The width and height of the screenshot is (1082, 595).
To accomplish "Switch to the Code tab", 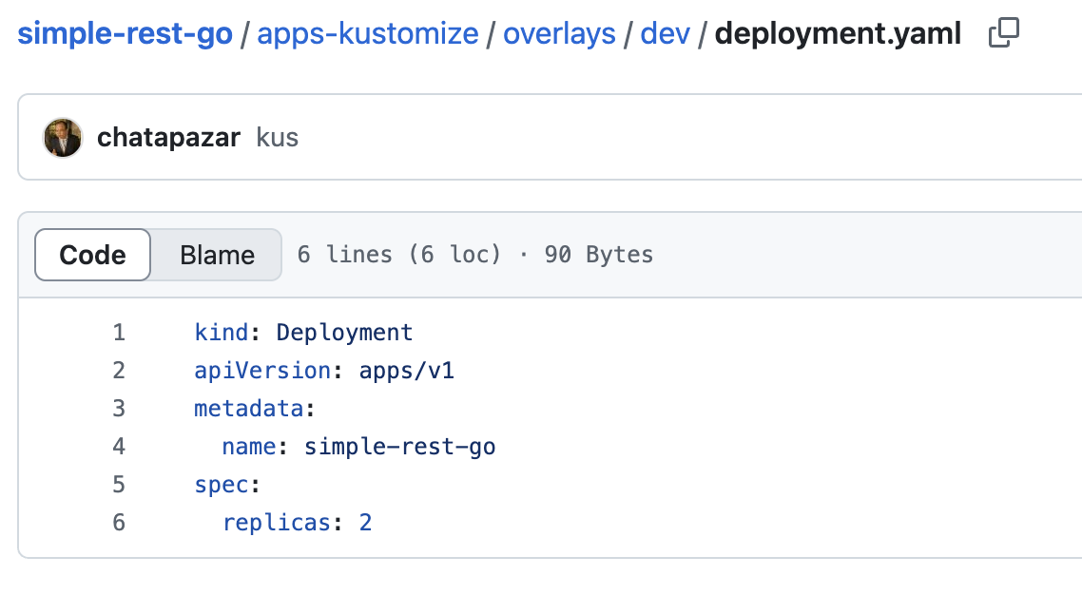I will pos(92,255).
